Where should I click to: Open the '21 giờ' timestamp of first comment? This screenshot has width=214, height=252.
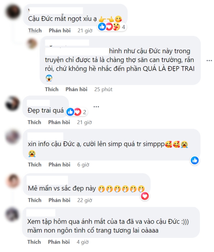point(85,30)
